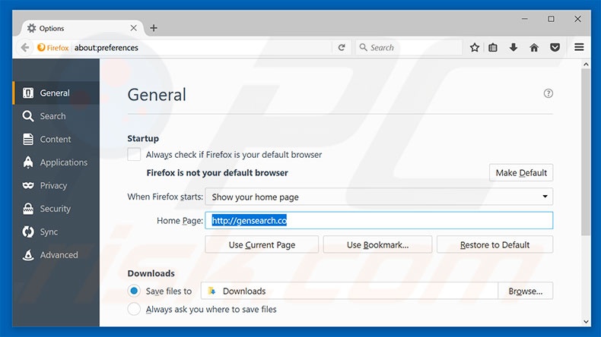Click the Firefox identity icon in address bar
The height and width of the screenshot is (337, 601).
click(x=41, y=47)
